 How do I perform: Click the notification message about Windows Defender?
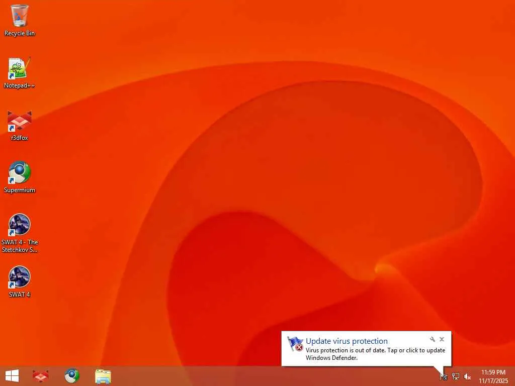pos(375,354)
